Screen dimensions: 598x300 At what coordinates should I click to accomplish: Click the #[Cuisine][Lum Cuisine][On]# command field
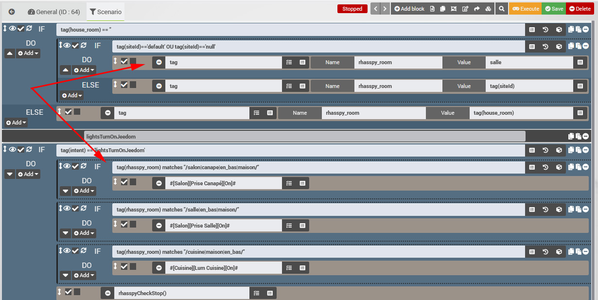223,268
